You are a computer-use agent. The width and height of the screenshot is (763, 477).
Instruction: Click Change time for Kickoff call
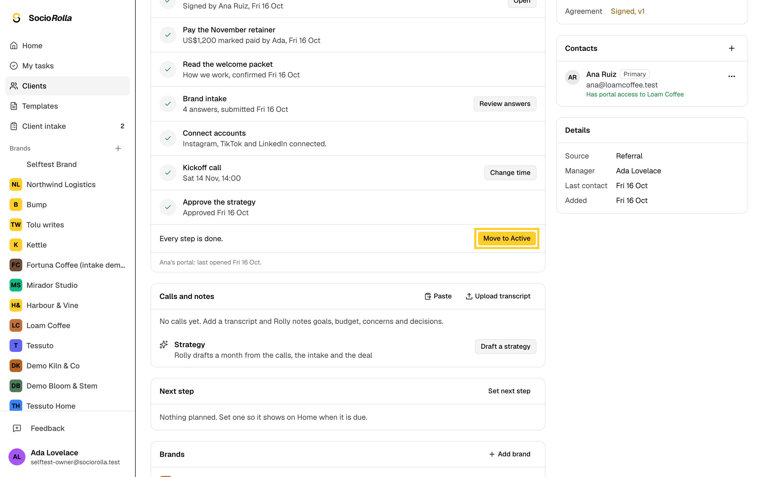pos(510,173)
